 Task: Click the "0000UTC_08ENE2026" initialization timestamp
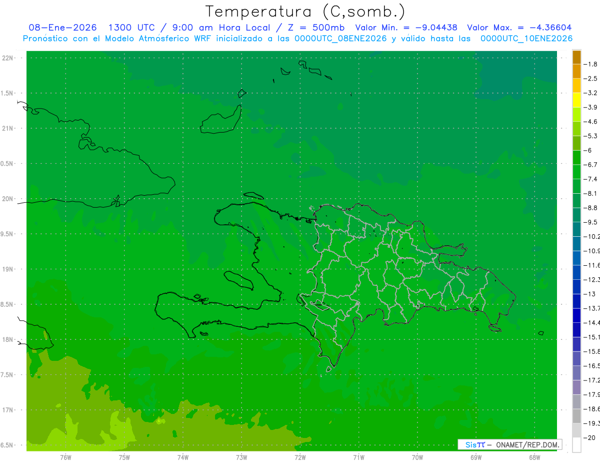340,39
